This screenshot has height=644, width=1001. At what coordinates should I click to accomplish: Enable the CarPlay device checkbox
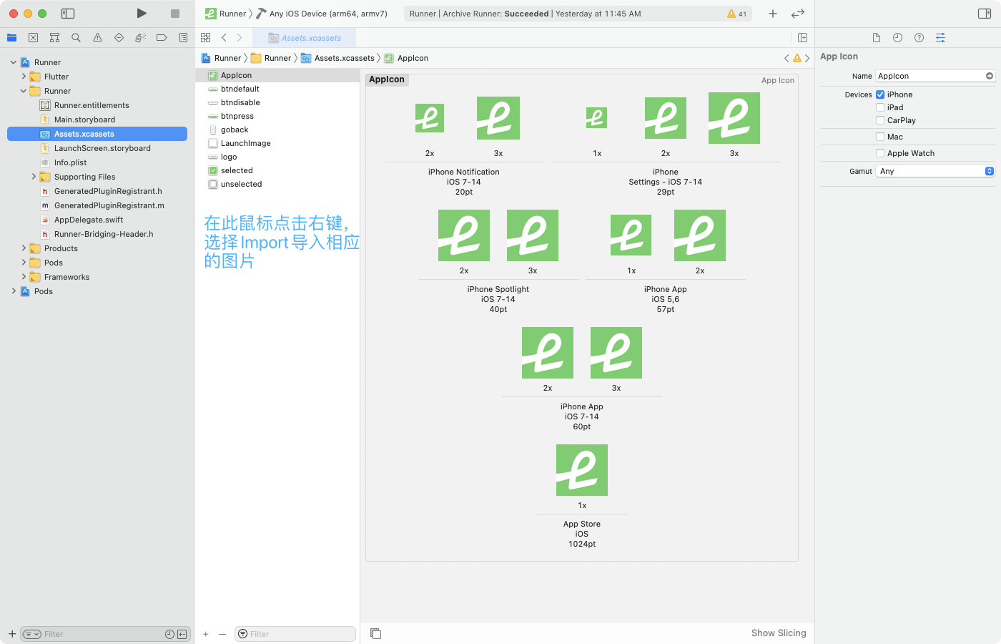point(880,120)
